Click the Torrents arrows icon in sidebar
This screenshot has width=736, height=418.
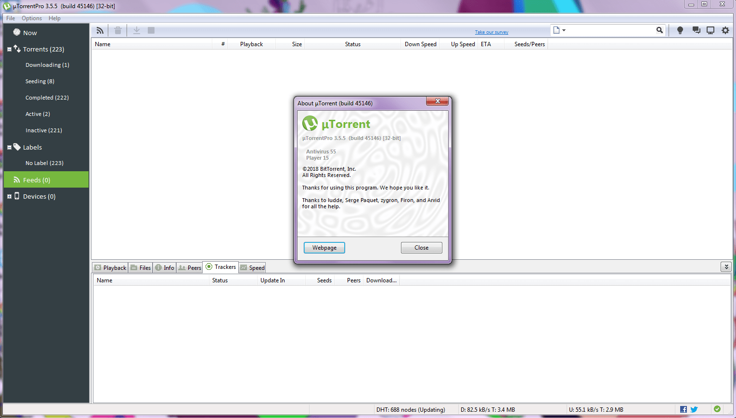point(17,49)
